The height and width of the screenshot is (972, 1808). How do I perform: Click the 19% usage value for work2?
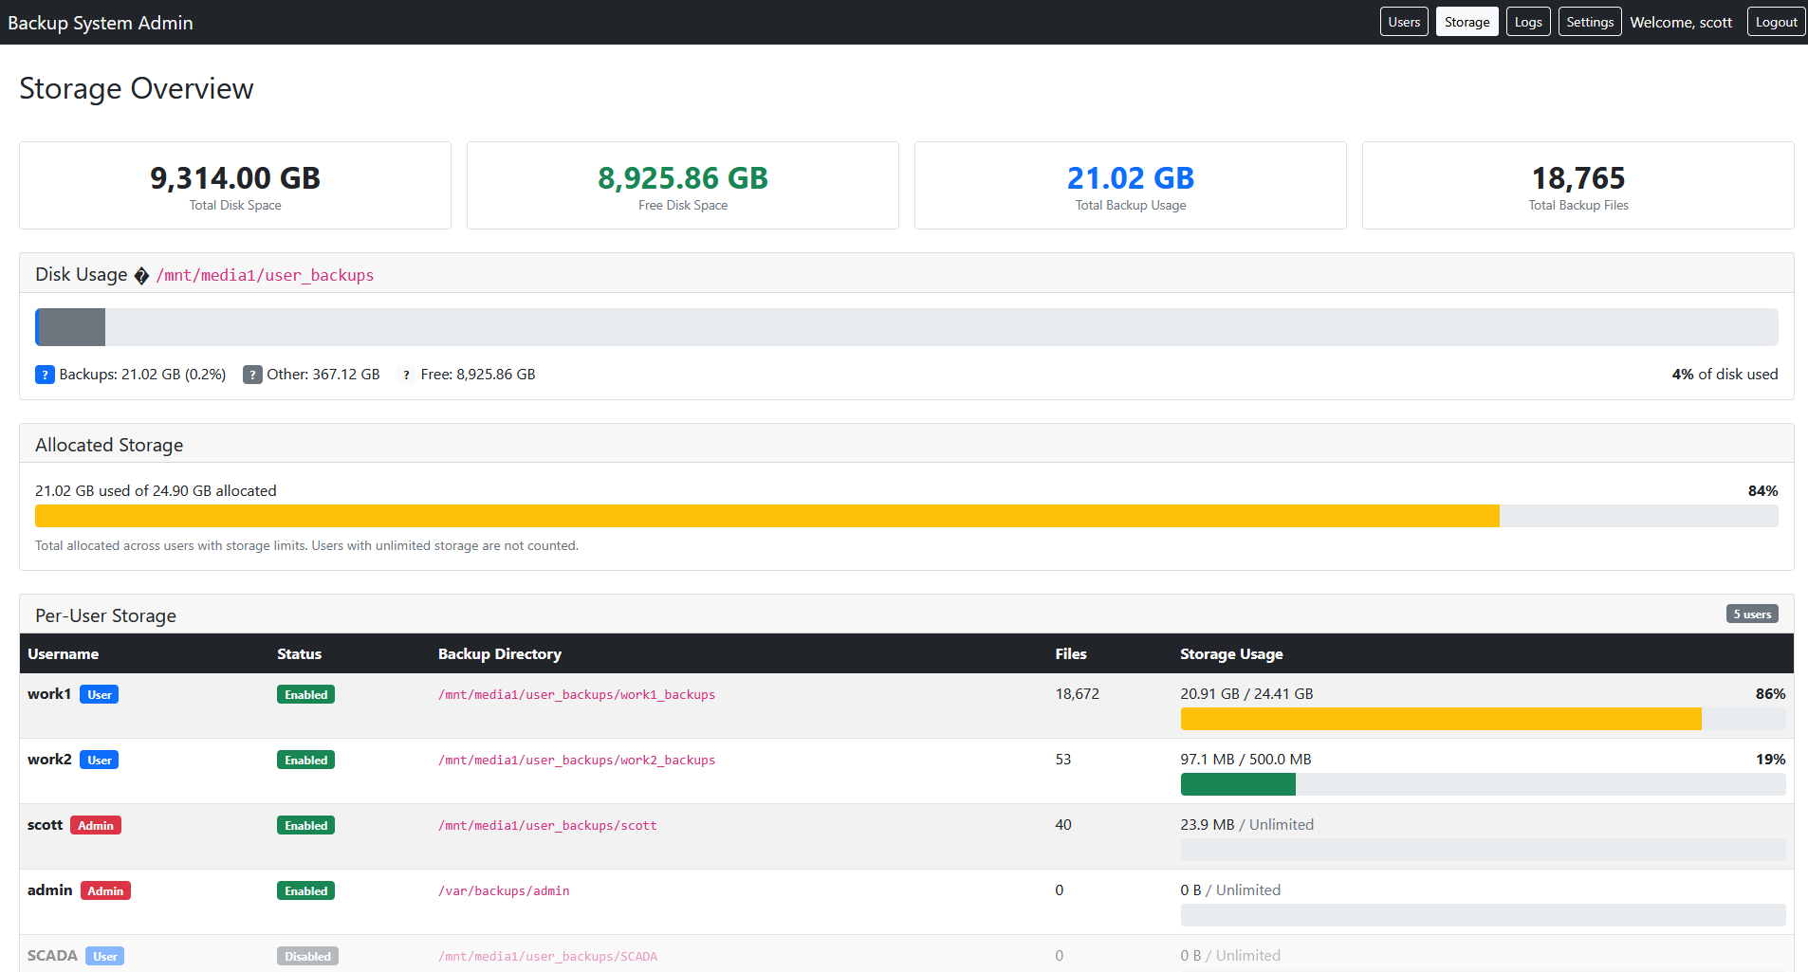point(1770,760)
